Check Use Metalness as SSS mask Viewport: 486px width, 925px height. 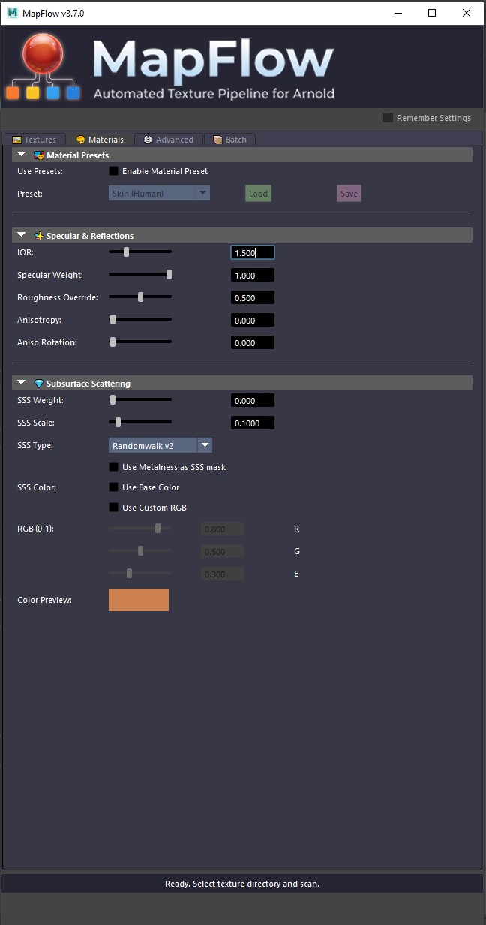click(x=114, y=467)
